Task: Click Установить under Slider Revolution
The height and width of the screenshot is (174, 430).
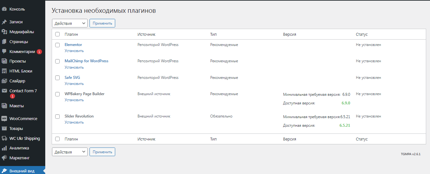Action: tap(74, 122)
